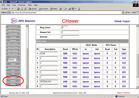Click the Ring Count input field
This screenshot has height=98, width=139.
[65, 28]
